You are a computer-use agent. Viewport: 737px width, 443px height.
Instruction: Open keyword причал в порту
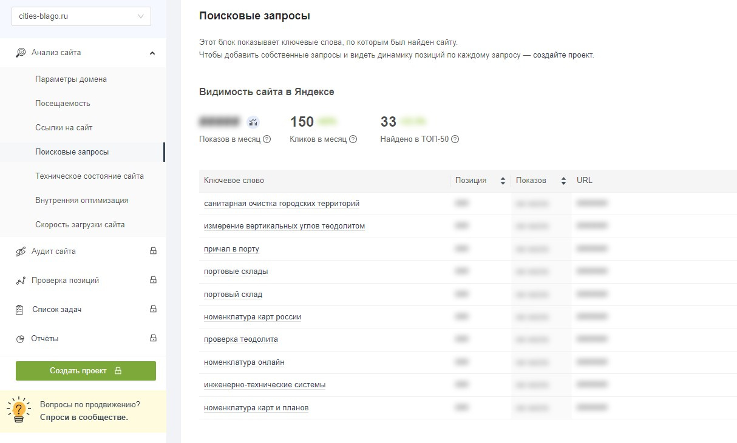(231, 249)
